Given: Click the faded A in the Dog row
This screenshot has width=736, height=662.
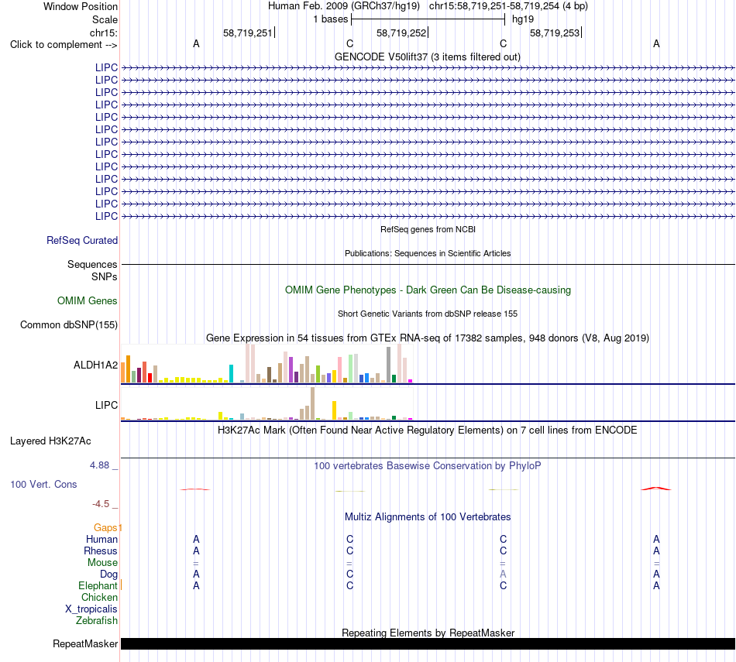Looking at the screenshot, I should (503, 574).
